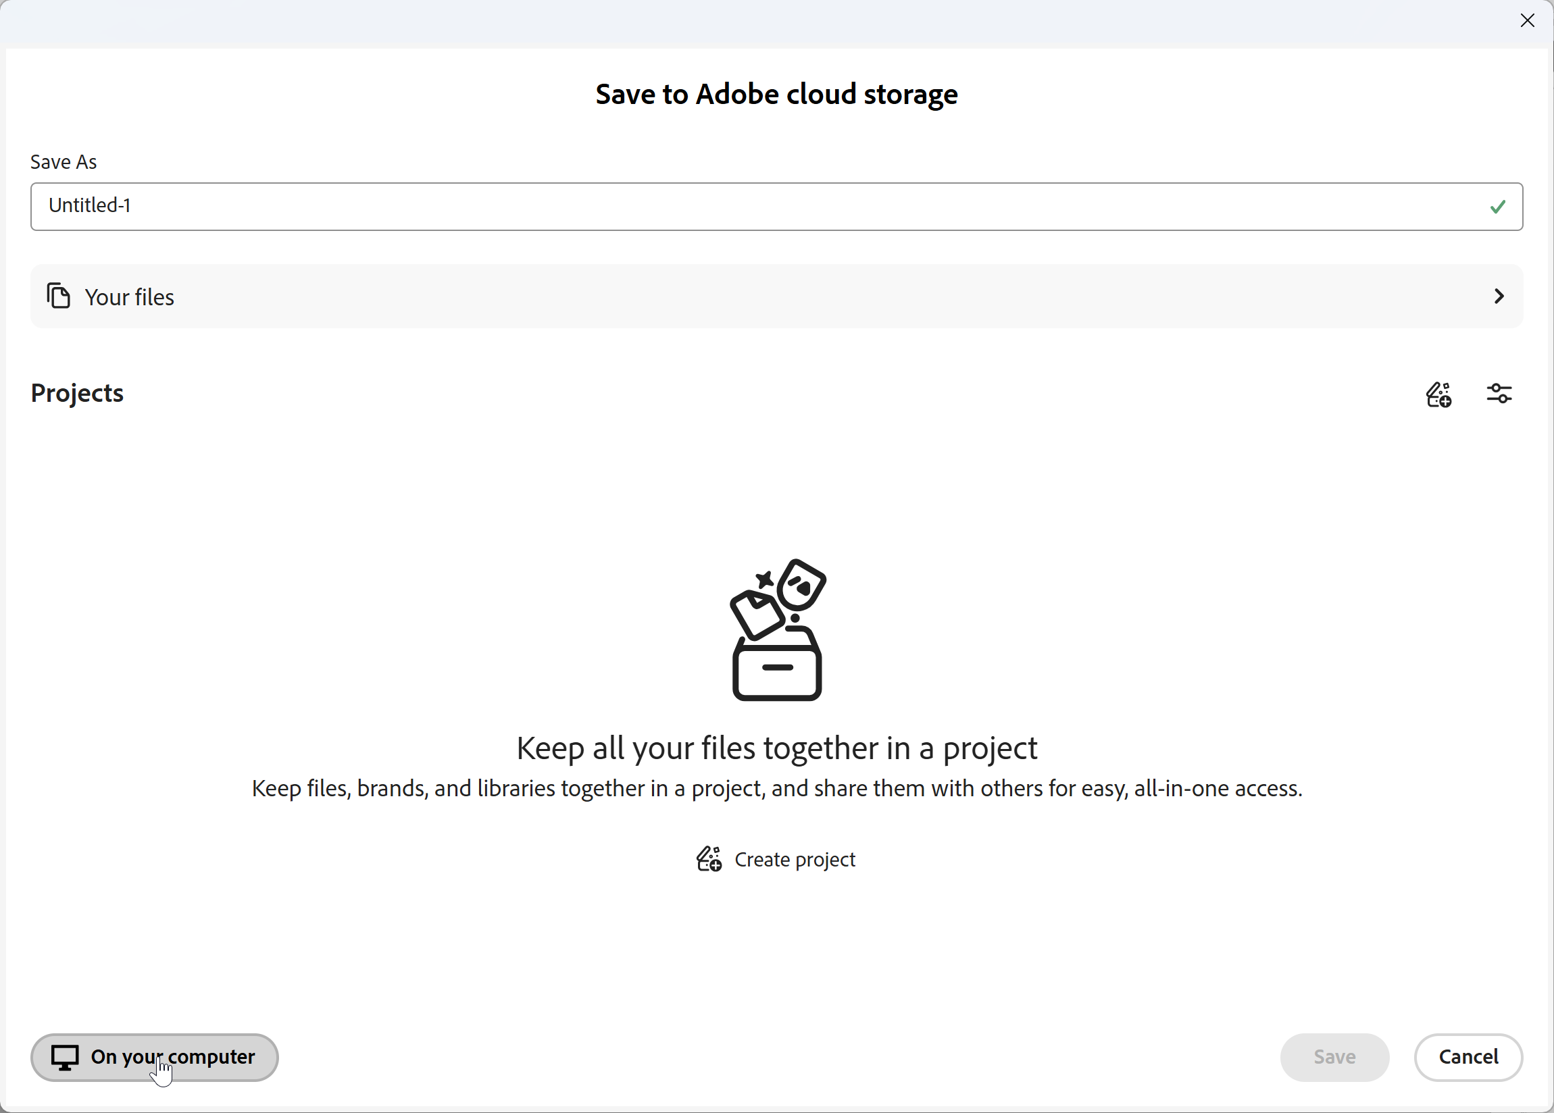Viewport: 1554px width, 1113px height.
Task: Cancel the save dialog
Action: (x=1468, y=1057)
